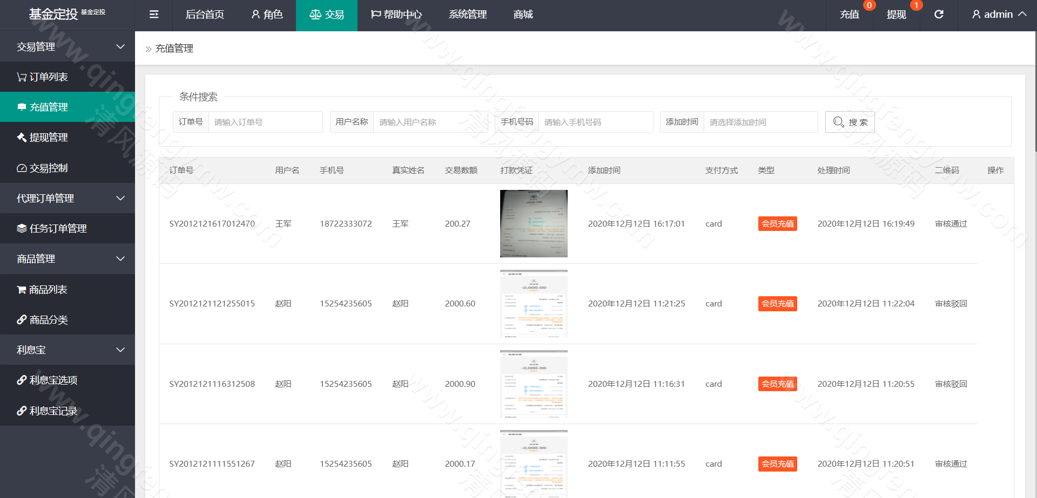Click the 任务订单管理 layers icon
The image size is (1037, 498).
tap(22, 228)
